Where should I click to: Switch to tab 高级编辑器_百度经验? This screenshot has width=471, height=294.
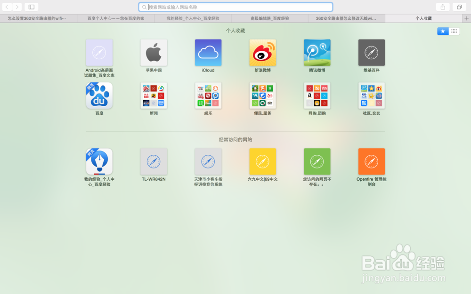(270, 18)
